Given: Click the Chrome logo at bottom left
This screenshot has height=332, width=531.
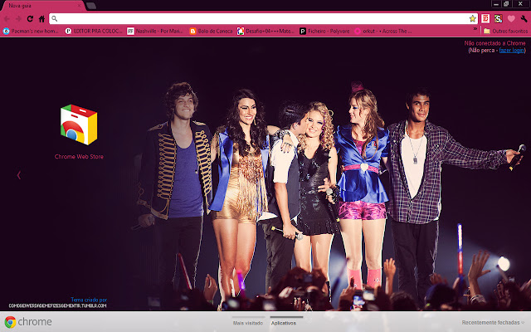Looking at the screenshot, I should click(28, 322).
